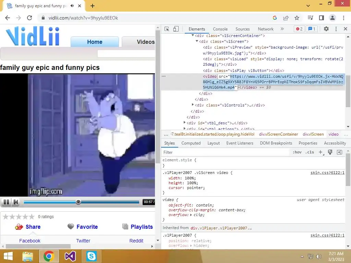Toggle .cls element classes panel

click(x=310, y=152)
